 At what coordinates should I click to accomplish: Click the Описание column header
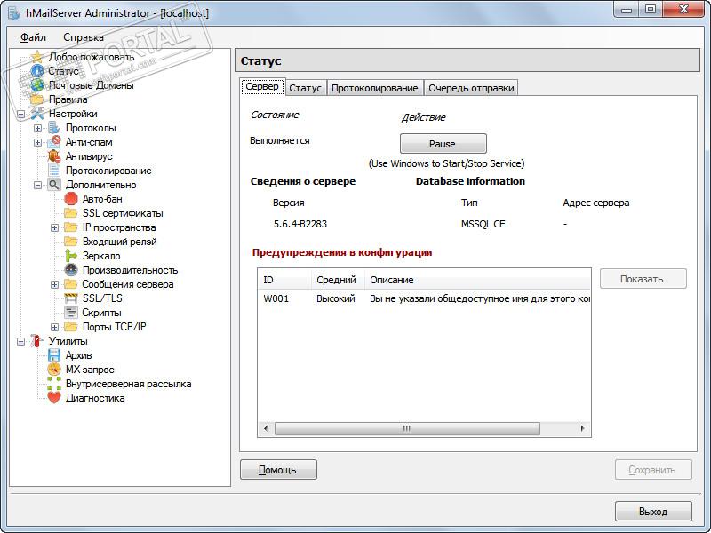coord(477,280)
